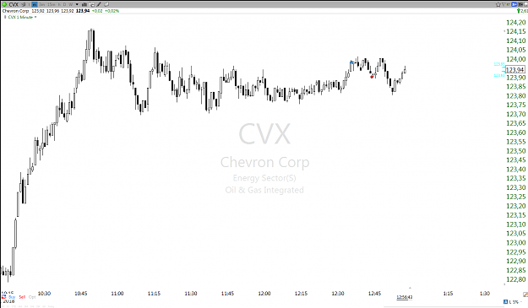This screenshot has height=308, width=528.
Task: Click the green note icon in the top-right toolbar
Action: pos(508,4)
